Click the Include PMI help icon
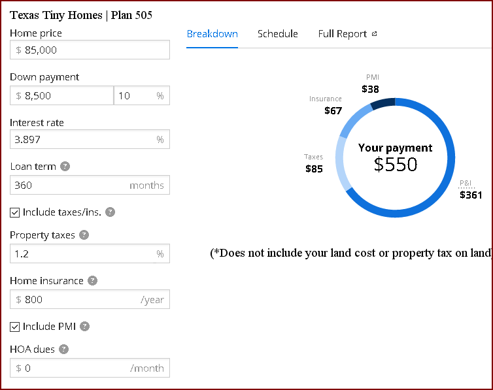The width and height of the screenshot is (493, 390). click(x=85, y=327)
